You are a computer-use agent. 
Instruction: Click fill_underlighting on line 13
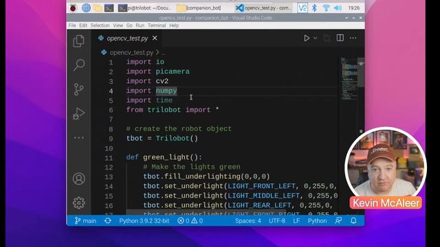coord(202,176)
